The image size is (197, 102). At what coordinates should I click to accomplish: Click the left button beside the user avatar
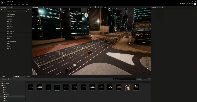pyautogui.click(x=182, y=4)
